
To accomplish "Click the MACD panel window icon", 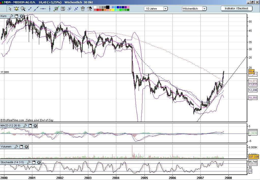I will pos(30,126).
